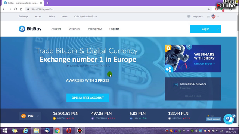Launch Internet Explorer from taskbar
This screenshot has width=239, height=134.
coord(25,131)
